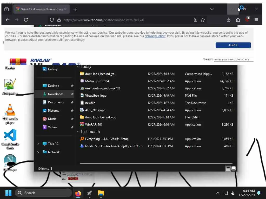Click the Visual Studio Code desktop icon

[x=10, y=139]
